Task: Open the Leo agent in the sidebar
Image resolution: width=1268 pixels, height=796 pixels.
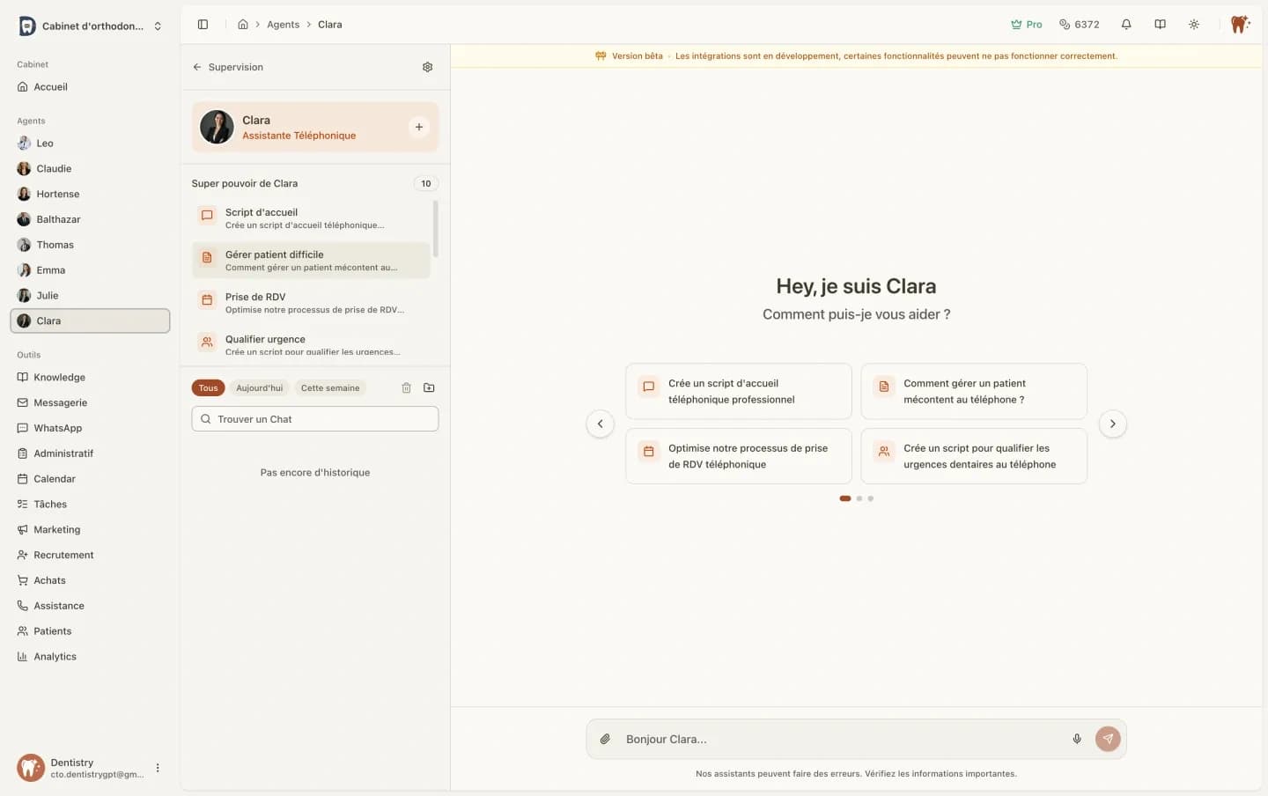Action: click(x=45, y=144)
